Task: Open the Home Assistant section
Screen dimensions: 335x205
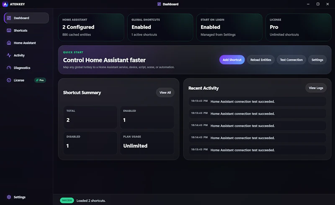Action: 26,43
